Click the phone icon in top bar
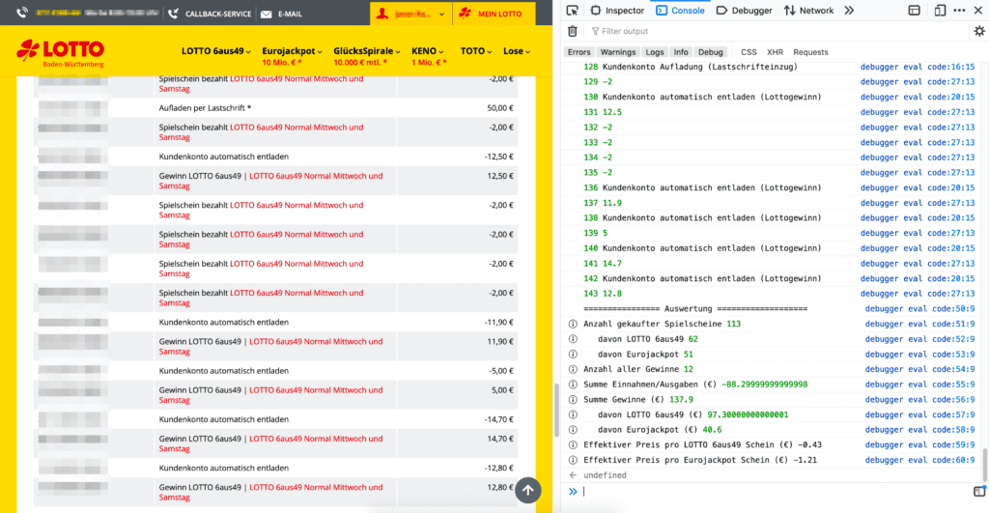 click(x=22, y=13)
